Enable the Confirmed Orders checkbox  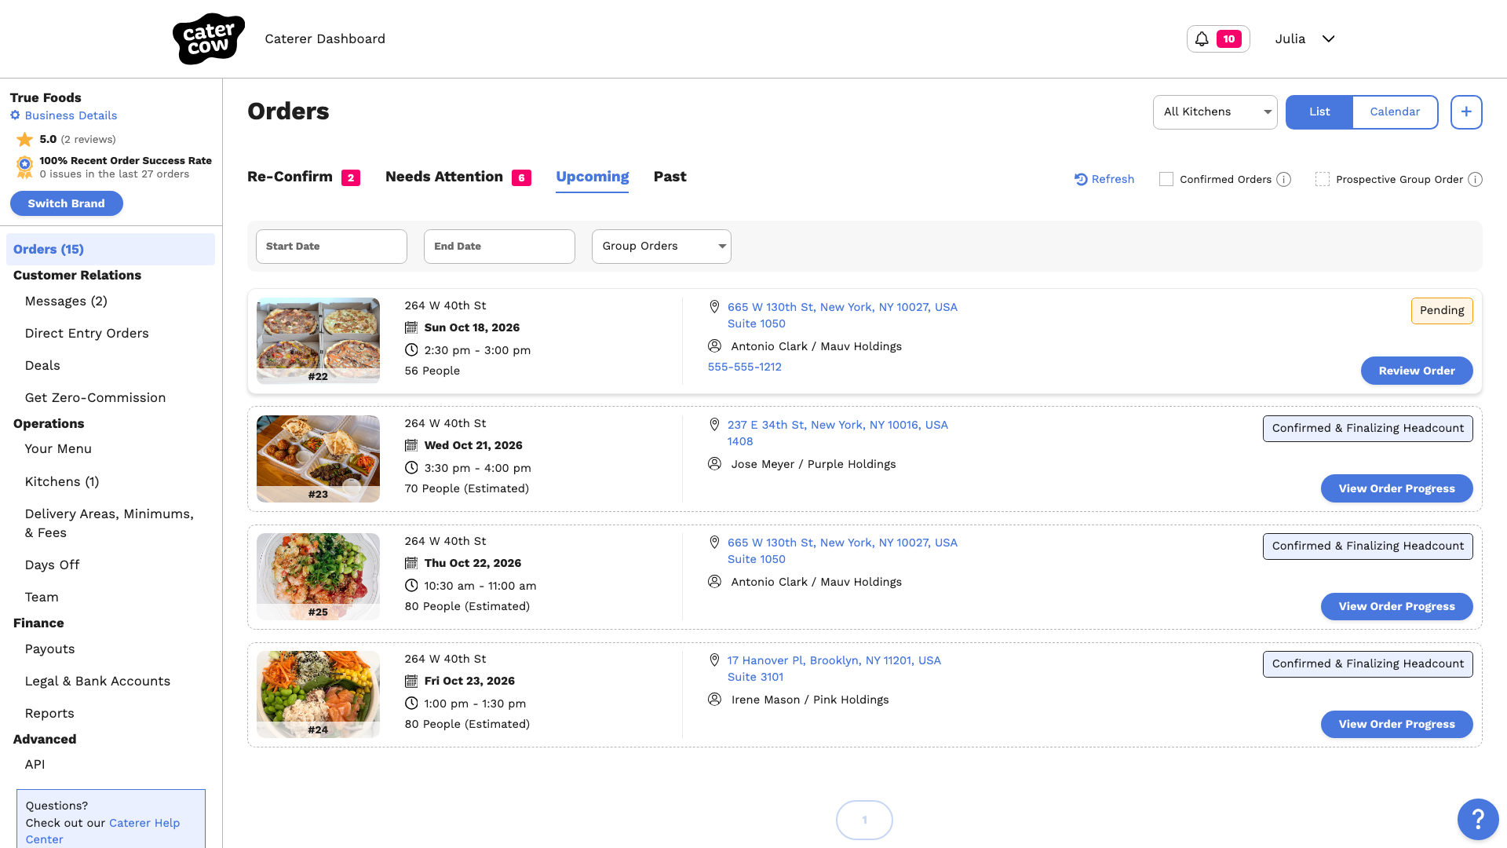[1166, 179]
